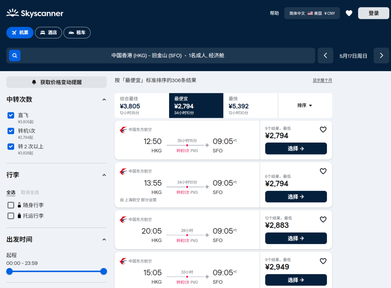Click 显示整个月 show whole month link

pos(322,80)
